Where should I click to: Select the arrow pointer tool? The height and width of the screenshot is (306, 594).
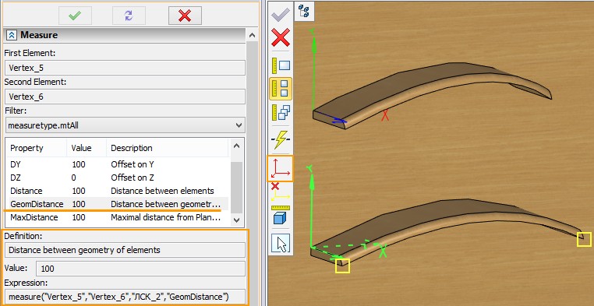pos(281,243)
